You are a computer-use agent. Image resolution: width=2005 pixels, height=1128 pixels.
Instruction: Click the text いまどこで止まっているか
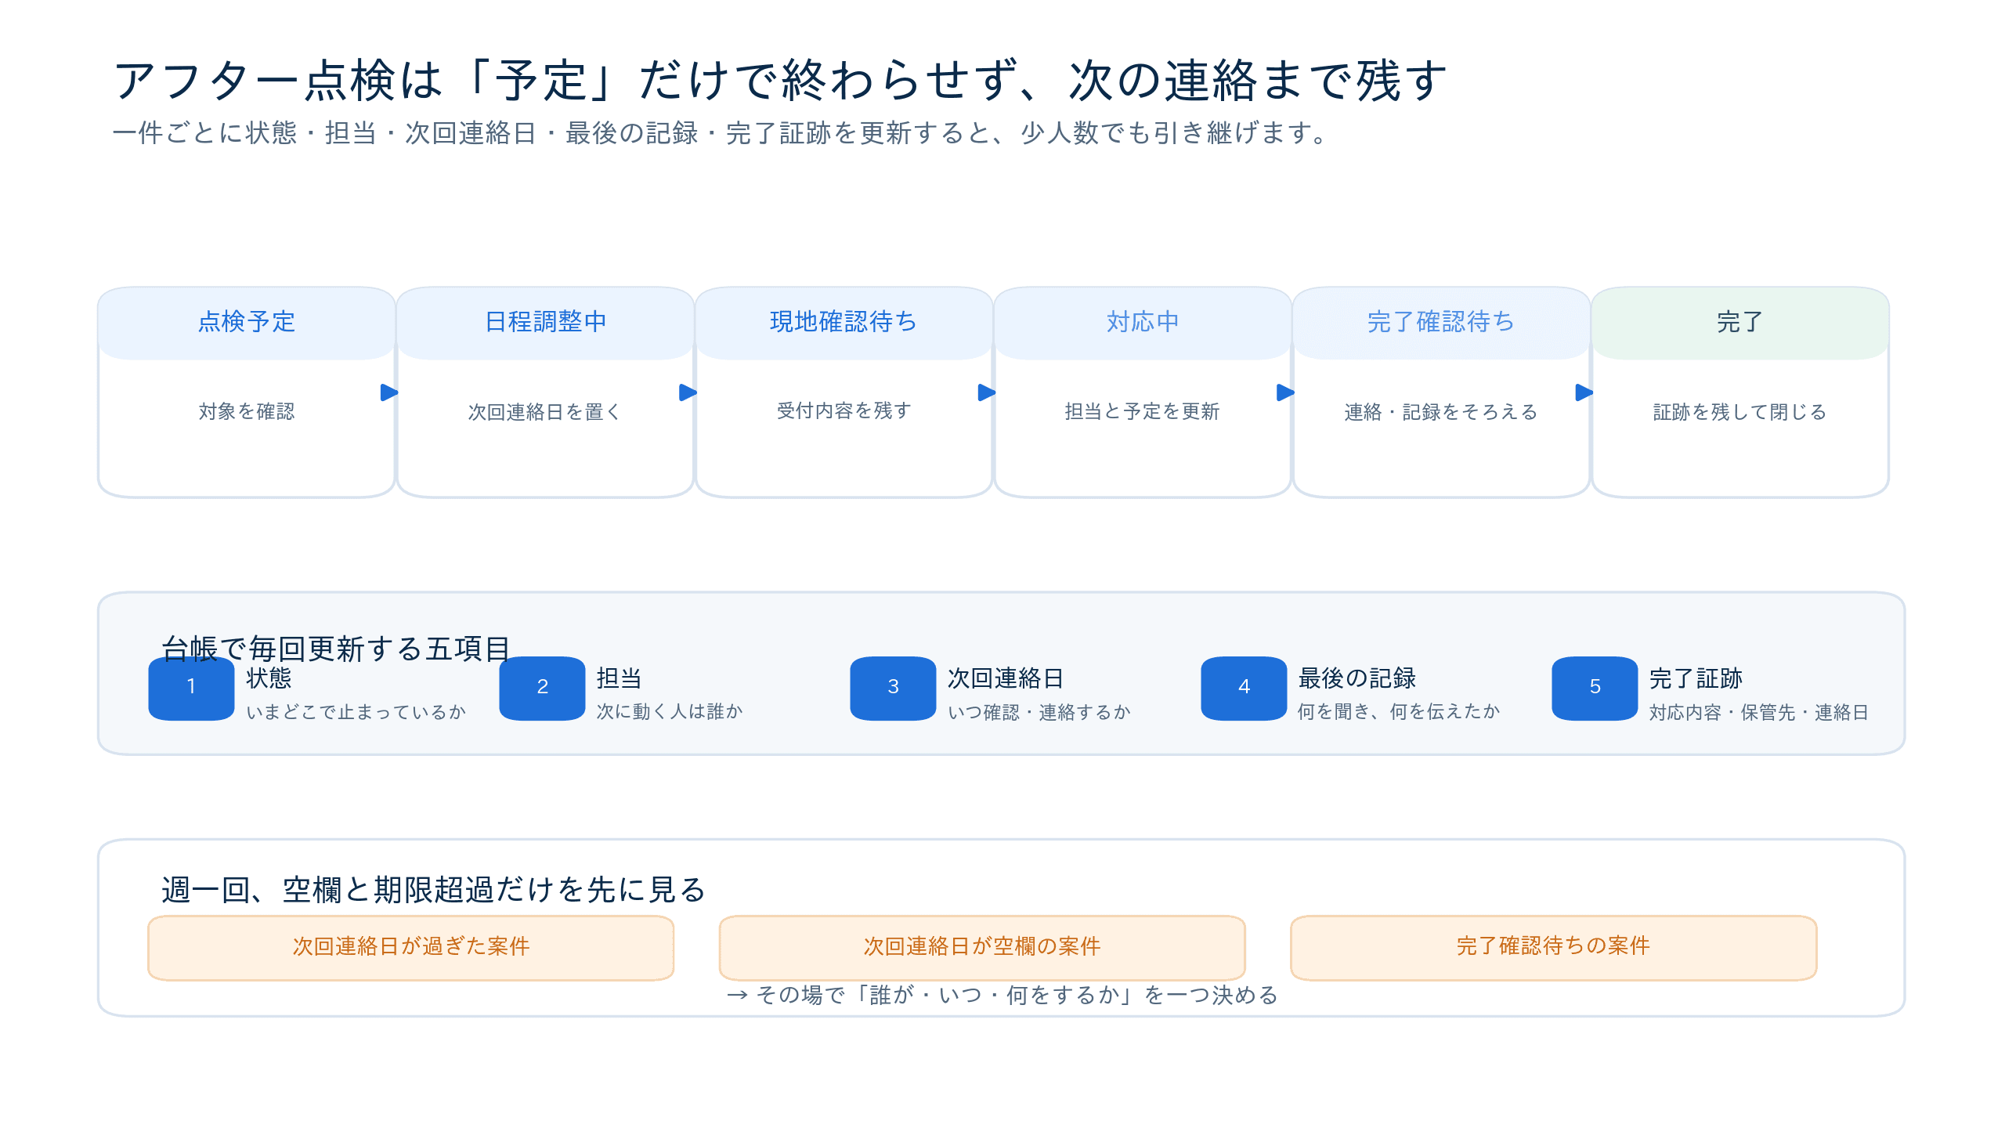point(356,712)
